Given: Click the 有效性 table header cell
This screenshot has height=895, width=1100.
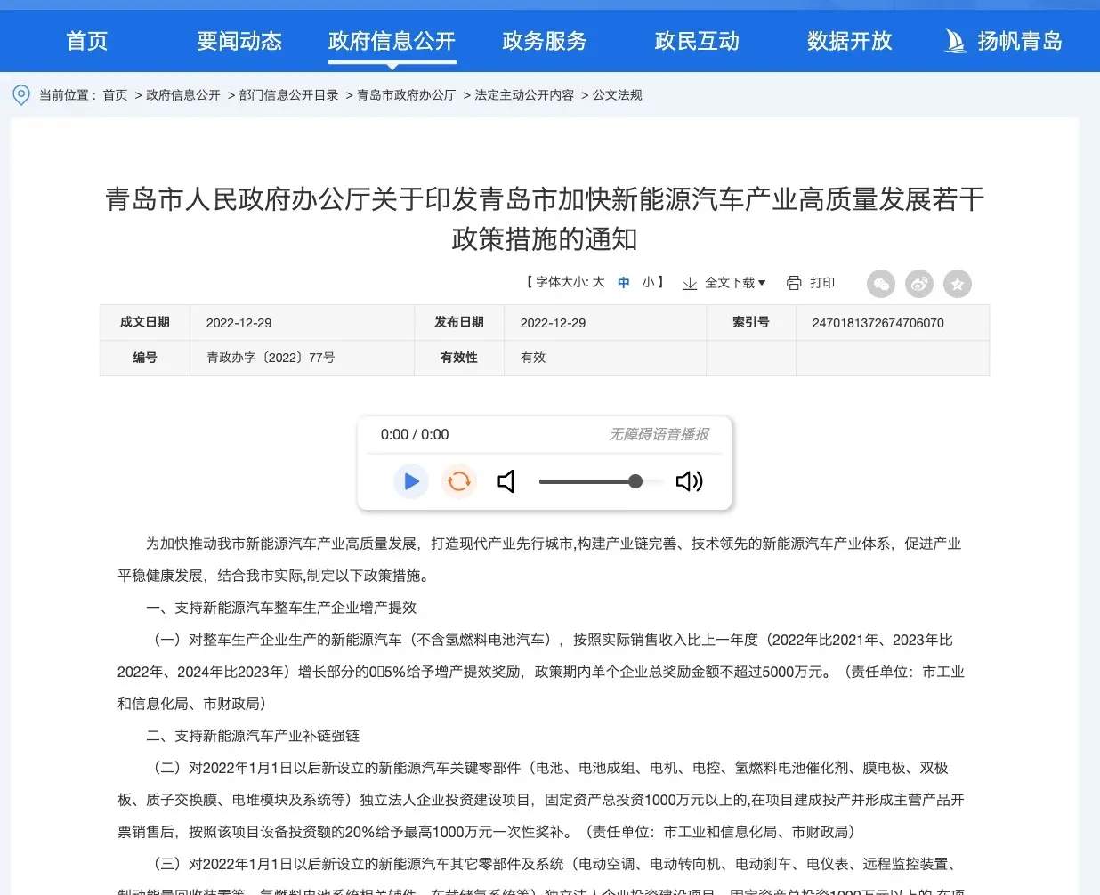Looking at the screenshot, I should [x=459, y=358].
